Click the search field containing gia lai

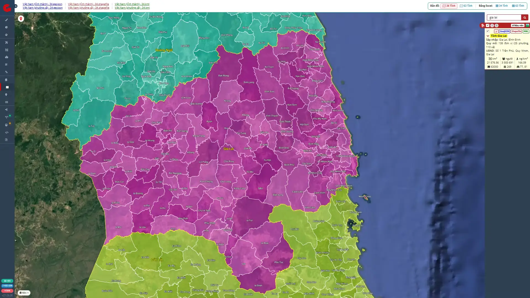pyautogui.click(x=504, y=17)
